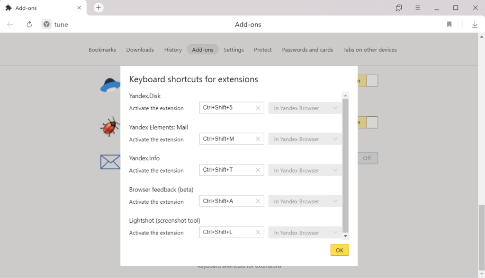The width and height of the screenshot is (485, 278).
Task: Open the downloads arrow icon
Action: pos(475,25)
